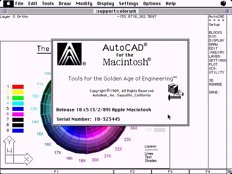Click the AutoCAD application icon in about dialog
The height and width of the screenshot is (174, 232).
(175, 92)
